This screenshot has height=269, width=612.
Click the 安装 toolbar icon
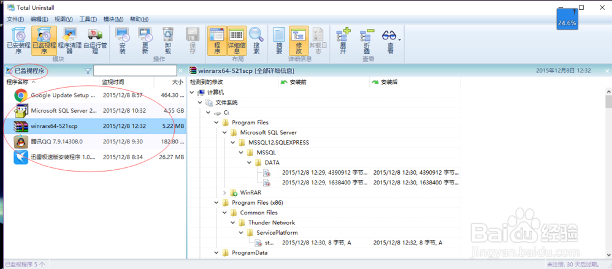coord(122,40)
